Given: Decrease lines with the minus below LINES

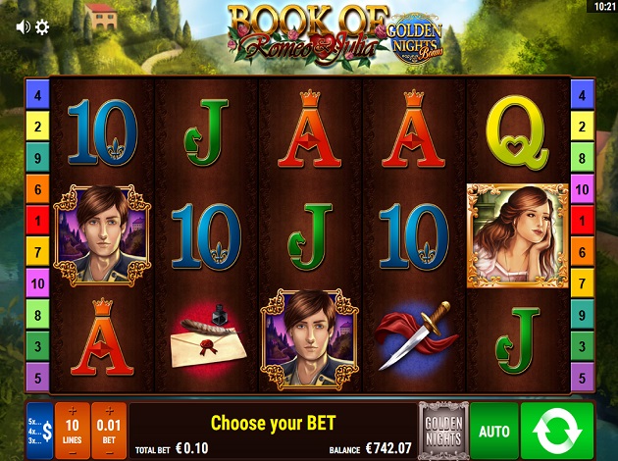Looking at the screenshot, I should 73,452.
